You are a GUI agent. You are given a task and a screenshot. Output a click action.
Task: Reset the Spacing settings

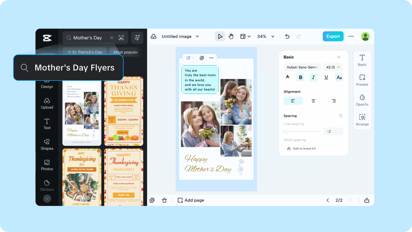340,116
